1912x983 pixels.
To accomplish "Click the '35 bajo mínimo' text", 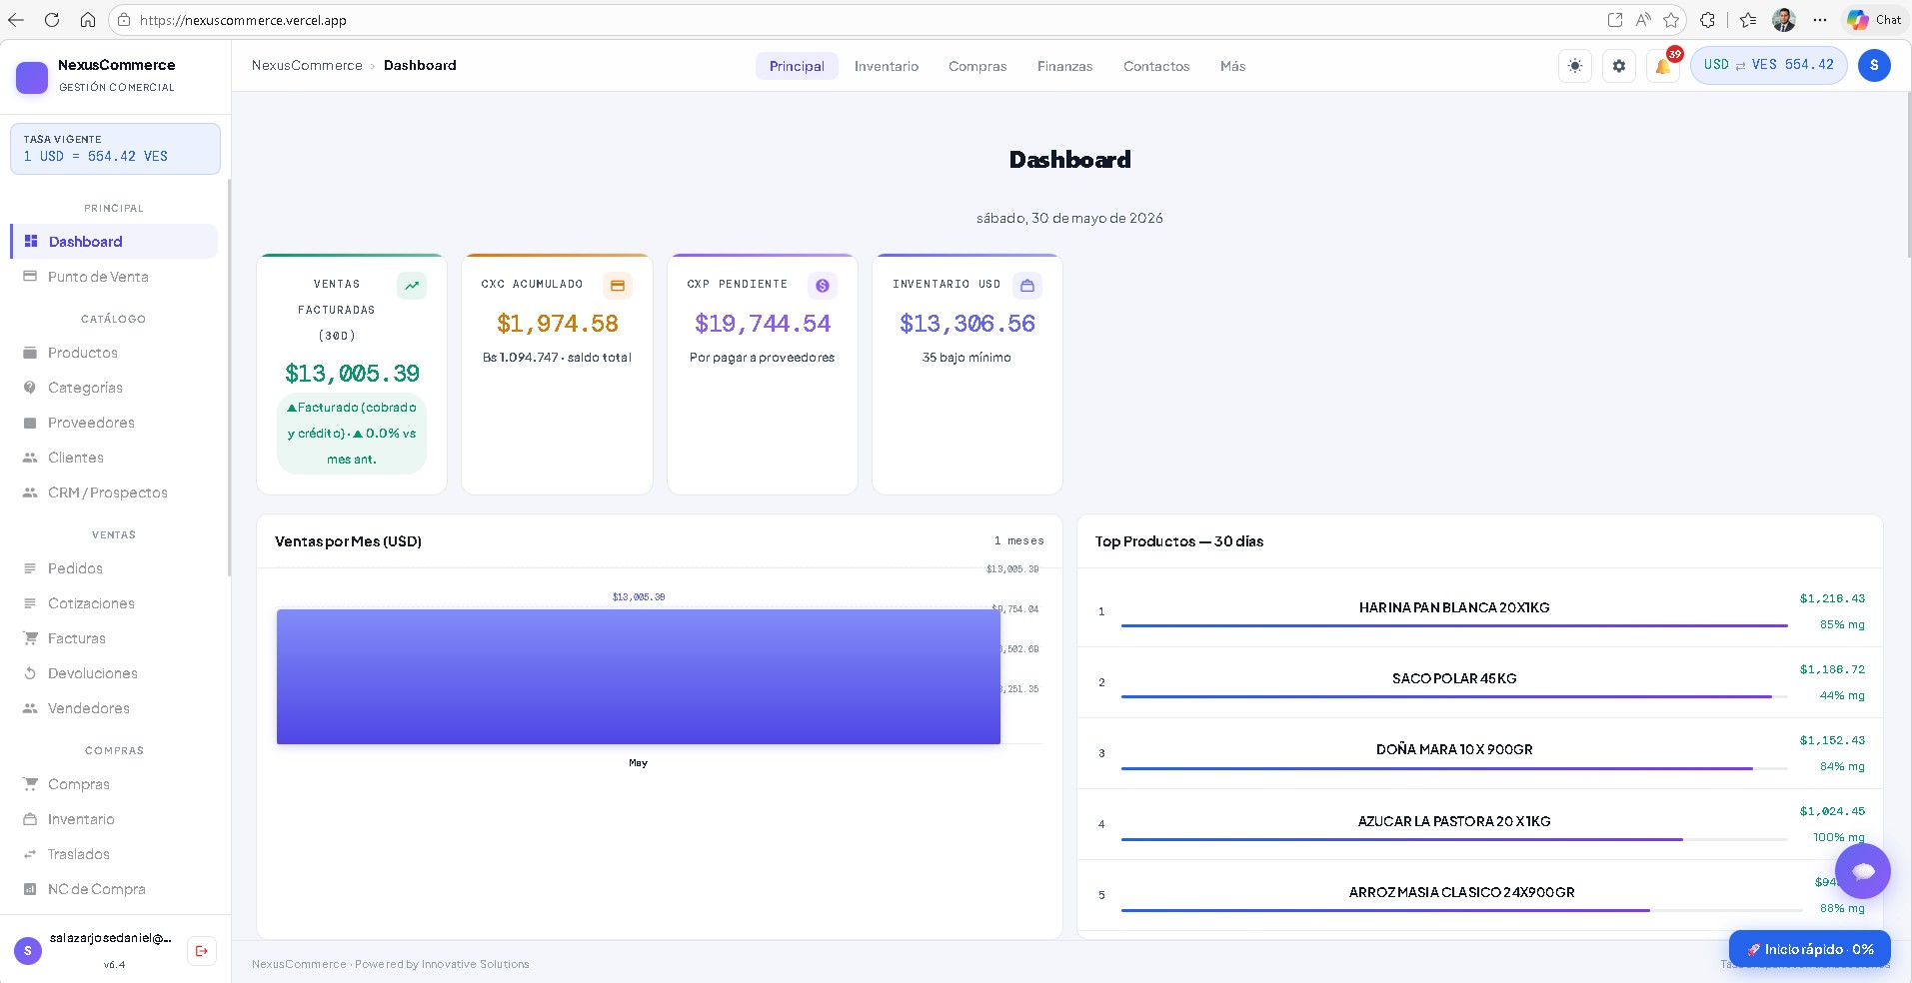I will [966, 358].
